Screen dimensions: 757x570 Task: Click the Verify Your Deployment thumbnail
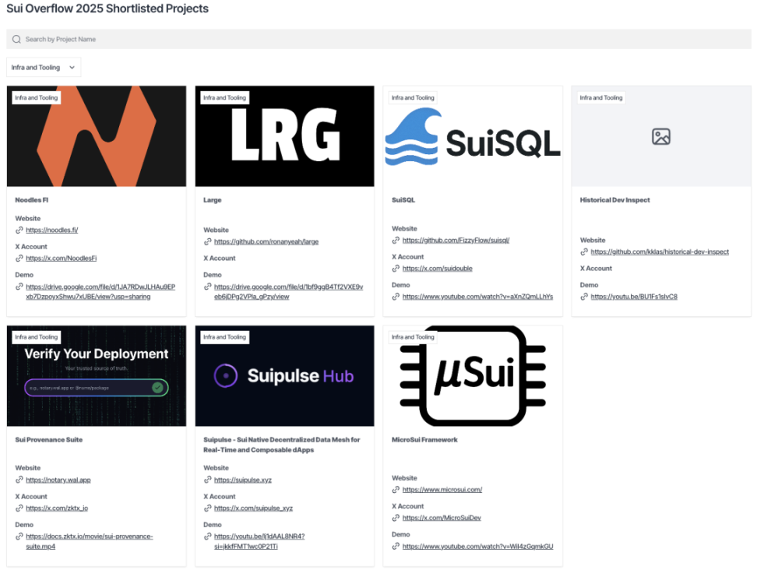[x=97, y=376]
